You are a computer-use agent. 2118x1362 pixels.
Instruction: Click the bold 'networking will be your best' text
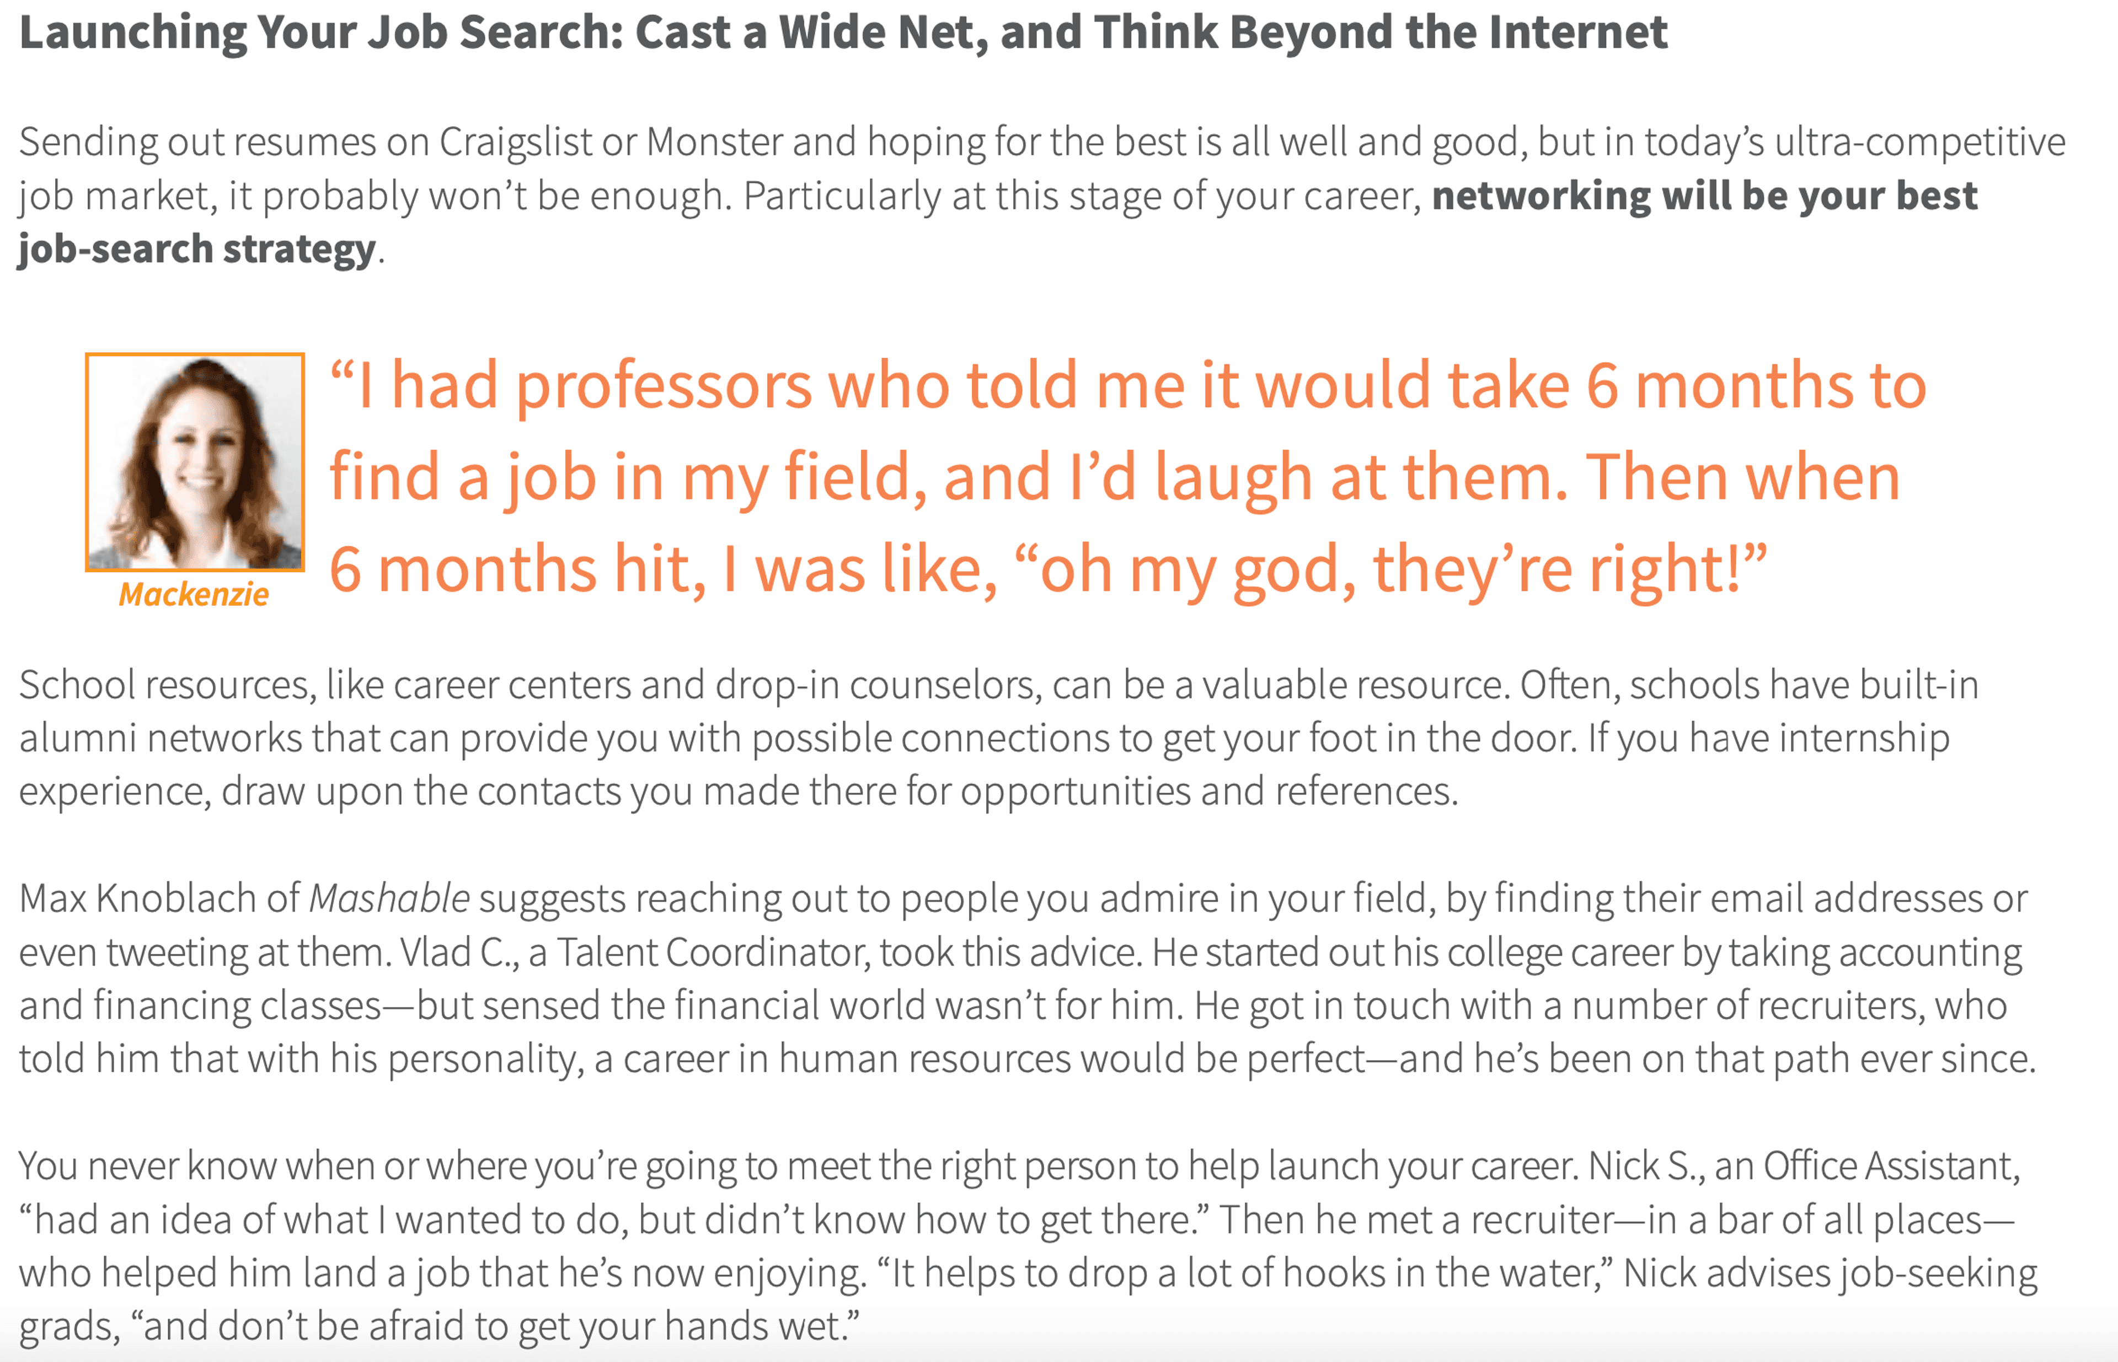(1704, 196)
